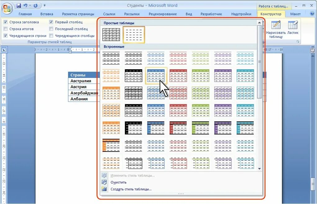Click Изменить стиль таблицы icon
Image resolution: width=317 pixels, height=204 pixels.
[x=104, y=175]
